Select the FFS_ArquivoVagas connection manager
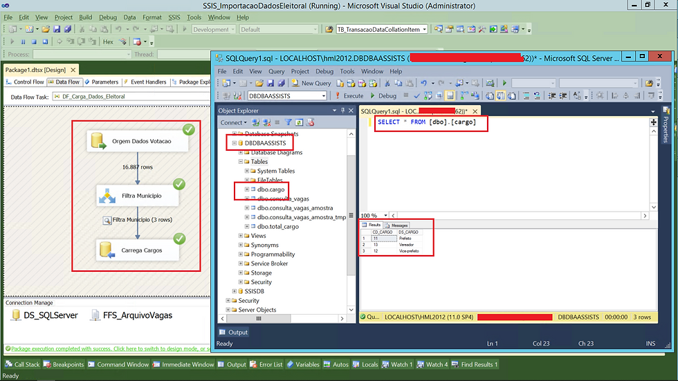 pyautogui.click(x=131, y=315)
